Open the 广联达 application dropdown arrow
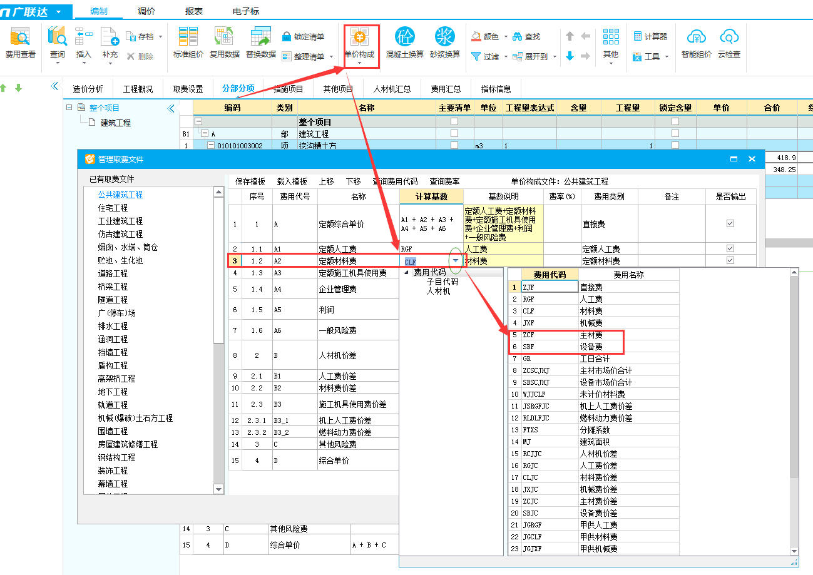The image size is (813, 575). coord(58,12)
